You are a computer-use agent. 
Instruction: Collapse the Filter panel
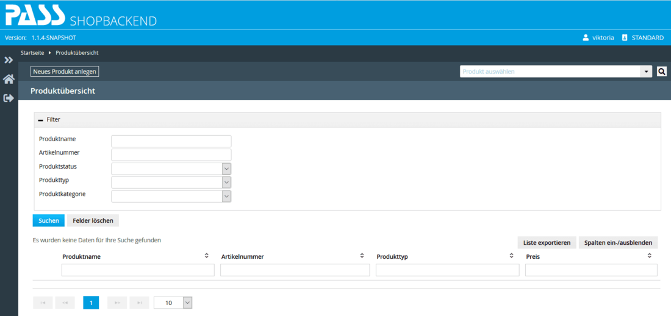pos(41,120)
